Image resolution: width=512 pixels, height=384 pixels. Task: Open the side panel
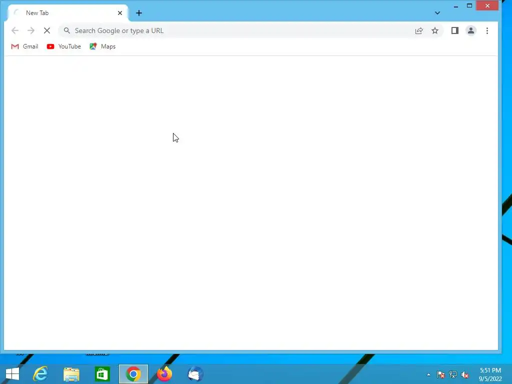[x=455, y=30]
